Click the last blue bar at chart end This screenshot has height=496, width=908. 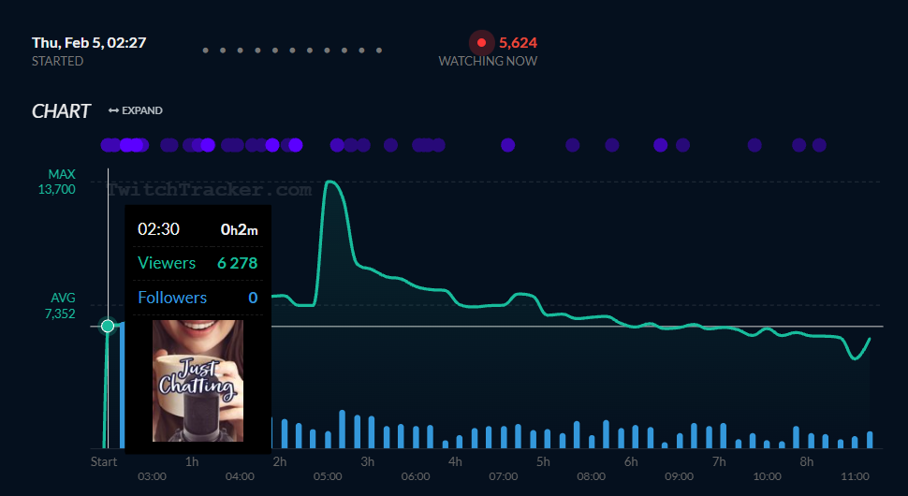coord(870,440)
